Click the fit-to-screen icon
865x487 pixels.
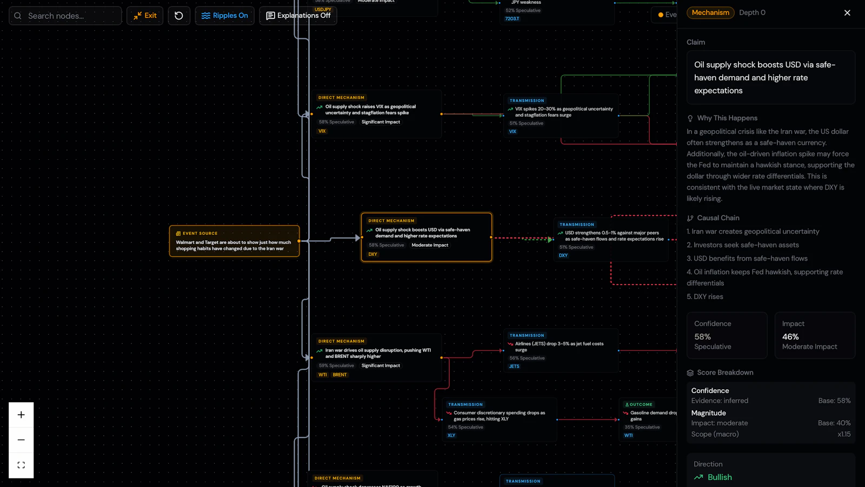[21, 465]
